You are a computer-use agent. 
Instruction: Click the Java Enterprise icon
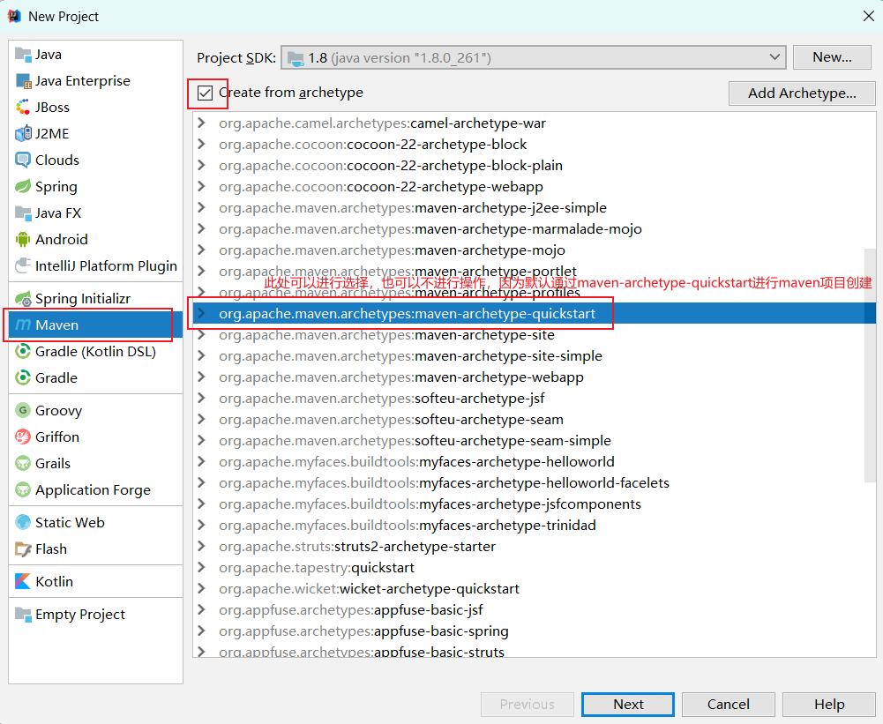click(23, 81)
